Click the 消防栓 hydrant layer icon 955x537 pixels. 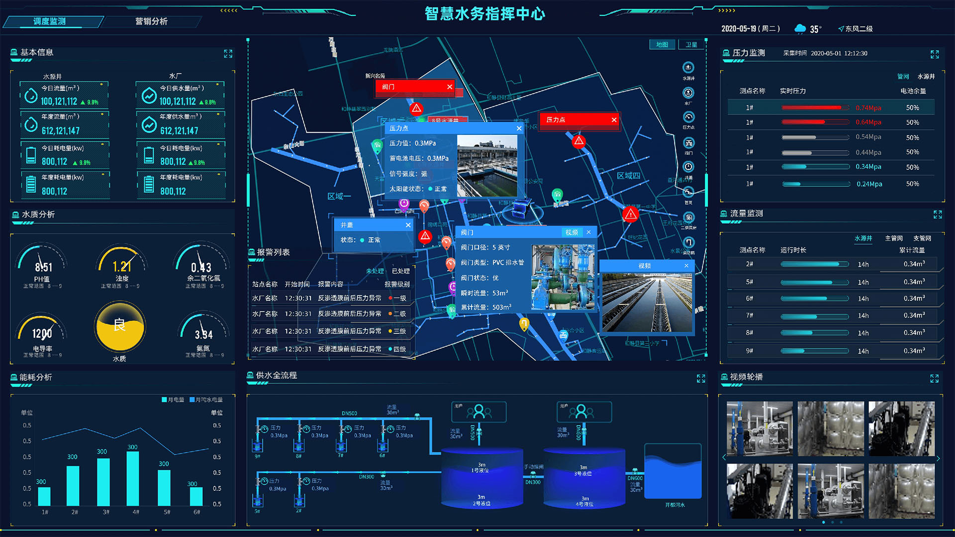[x=688, y=243]
